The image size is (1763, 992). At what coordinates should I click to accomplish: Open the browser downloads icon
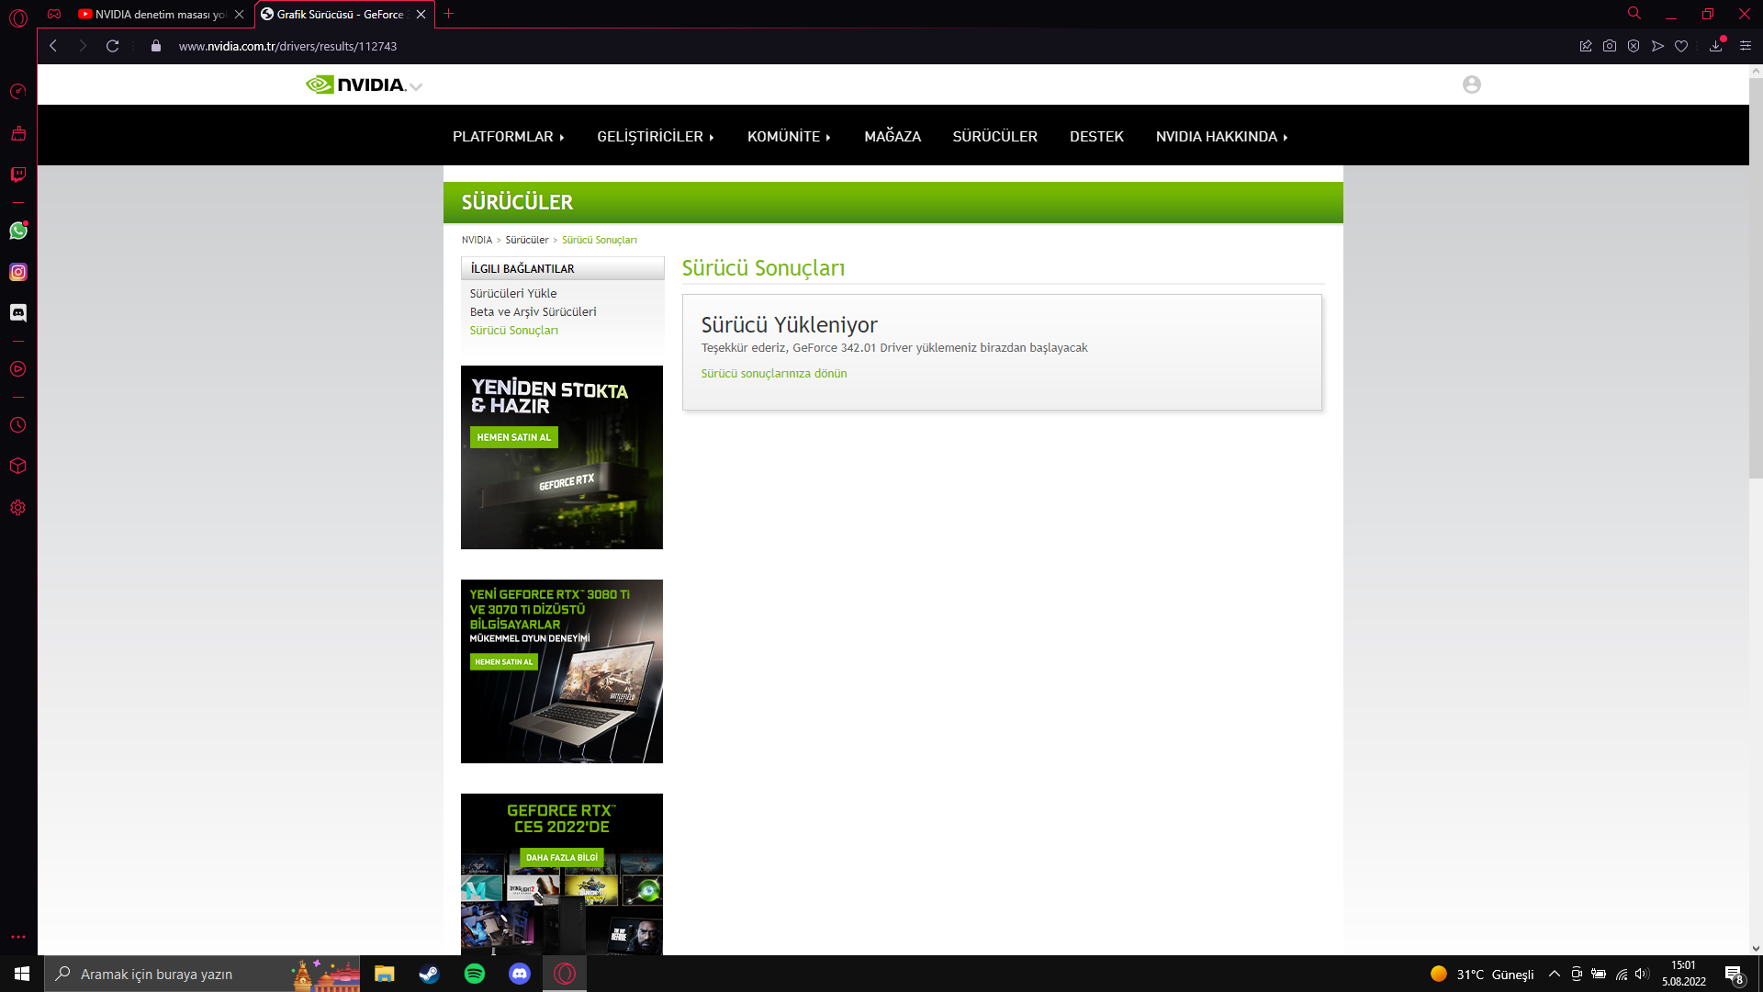pos(1715,46)
